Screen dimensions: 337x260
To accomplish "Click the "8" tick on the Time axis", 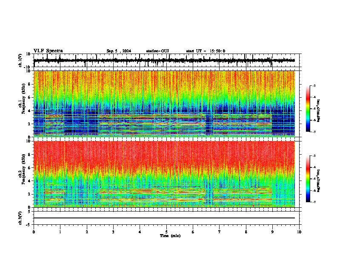I will (246, 232).
